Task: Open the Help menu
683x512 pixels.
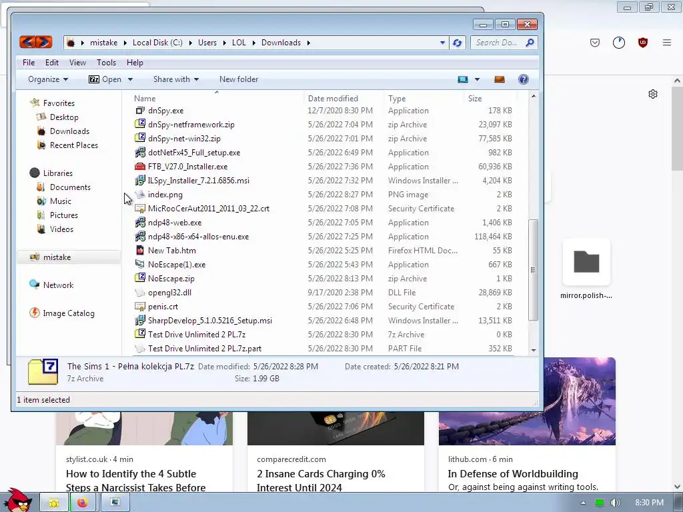Action: (135, 62)
